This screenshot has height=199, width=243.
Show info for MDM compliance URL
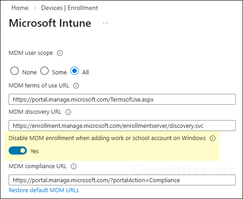[74, 166]
